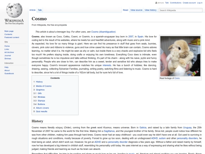Jump to Album covers section
Image resolution: width=205 pixels, height=154 pixels.
pos(43,108)
